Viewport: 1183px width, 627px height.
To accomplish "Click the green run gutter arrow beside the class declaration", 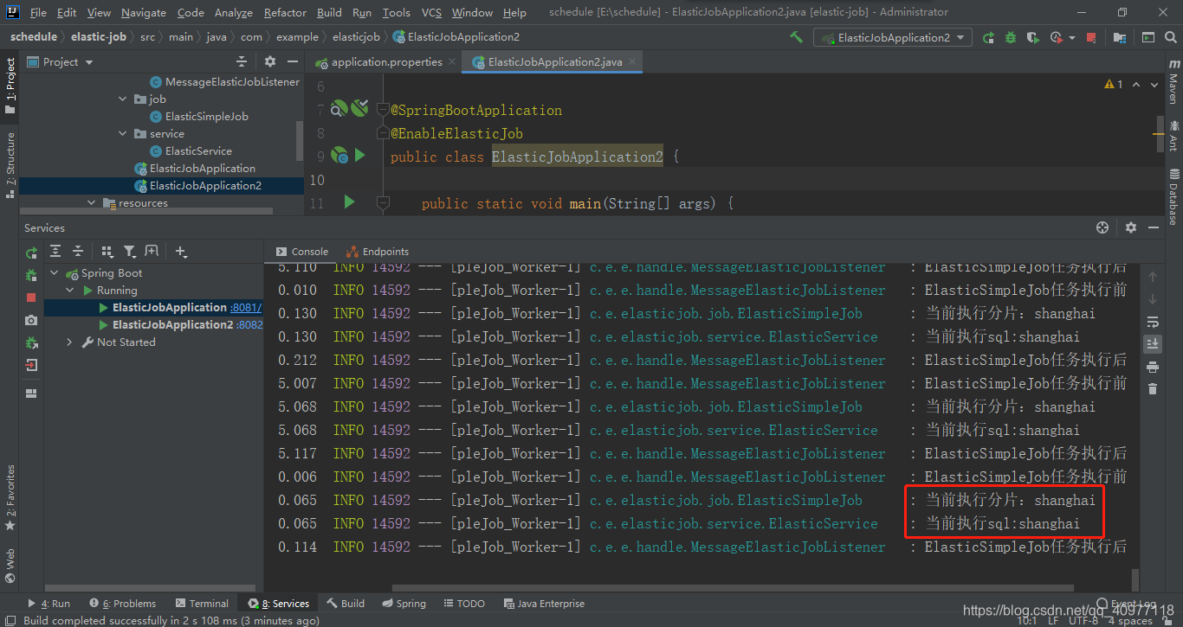I will click(x=360, y=156).
